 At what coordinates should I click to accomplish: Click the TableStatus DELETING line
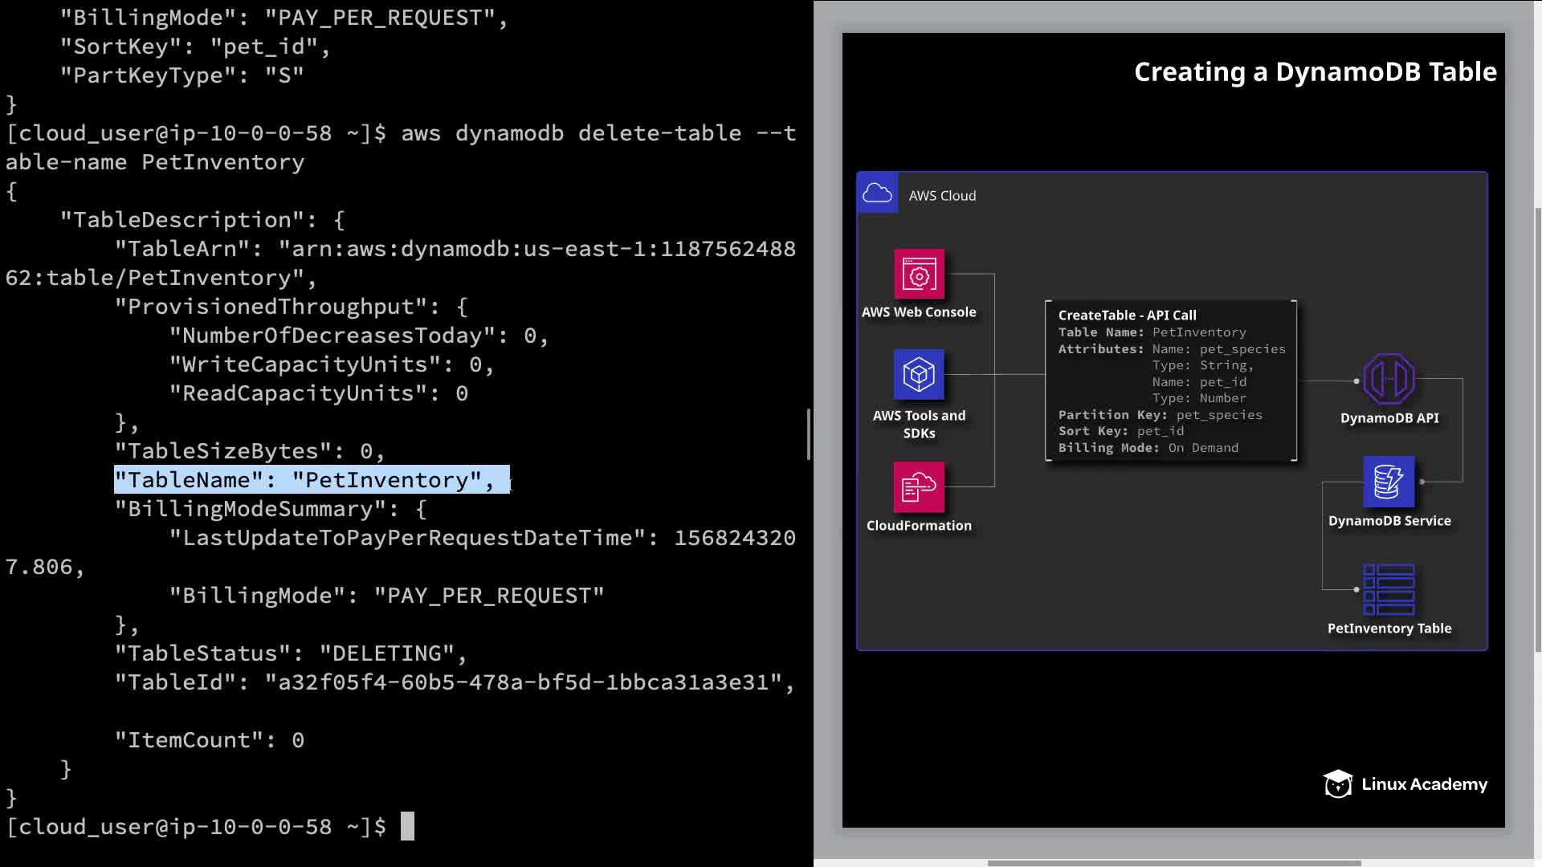(290, 653)
